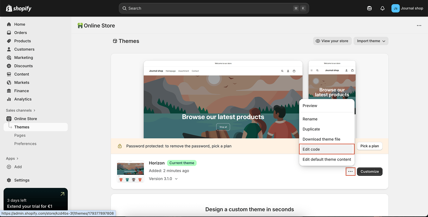Click the Horizon theme name
The height and width of the screenshot is (217, 428).
click(x=157, y=163)
